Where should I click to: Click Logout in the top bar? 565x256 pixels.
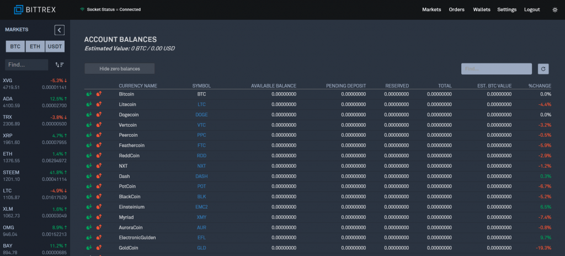(532, 10)
